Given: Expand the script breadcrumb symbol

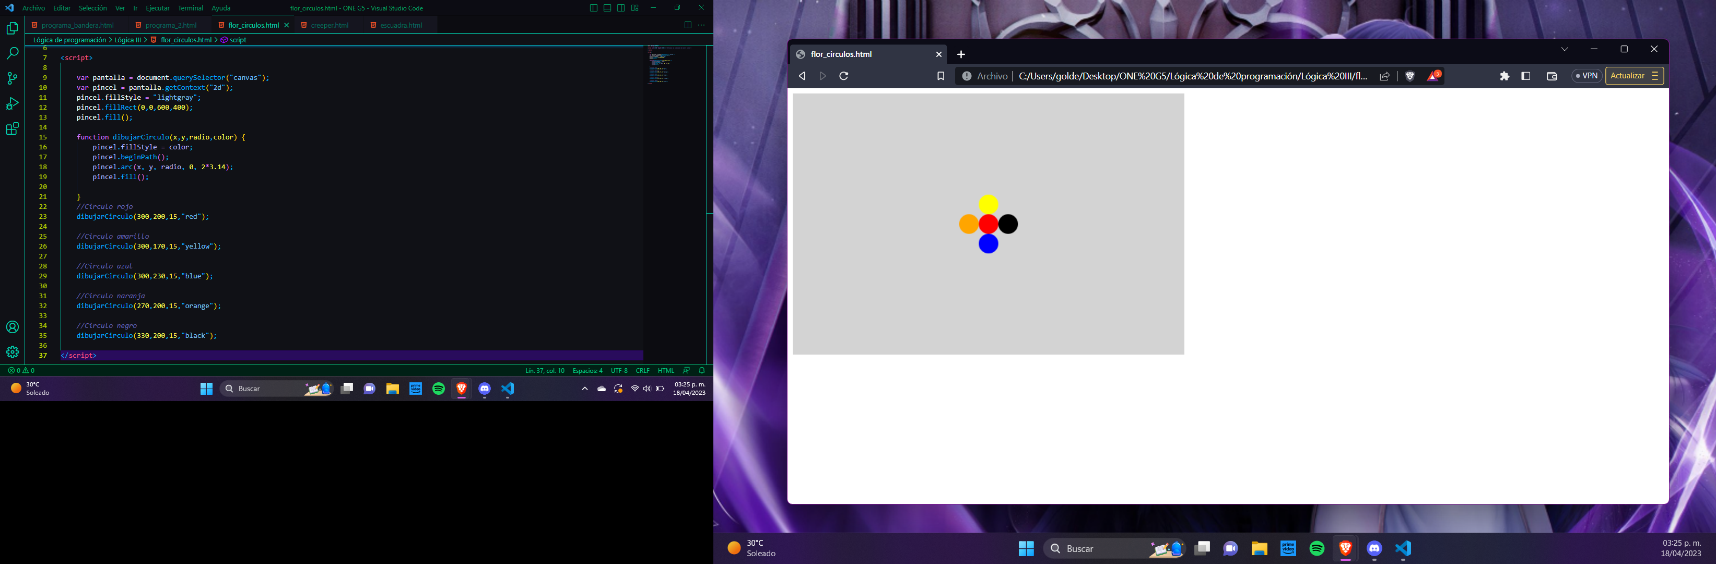Looking at the screenshot, I should click(x=234, y=40).
